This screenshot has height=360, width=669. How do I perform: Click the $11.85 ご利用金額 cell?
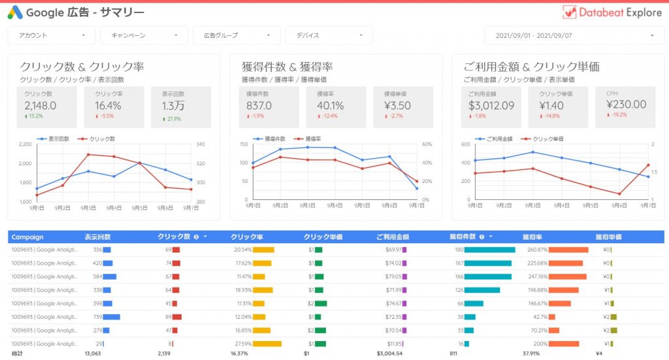[394, 344]
